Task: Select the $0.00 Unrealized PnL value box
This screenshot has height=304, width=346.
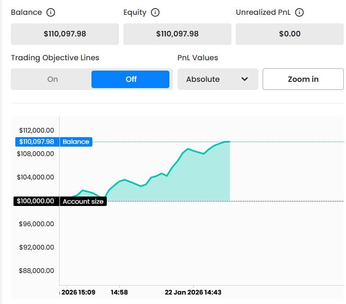Action: pos(289,34)
